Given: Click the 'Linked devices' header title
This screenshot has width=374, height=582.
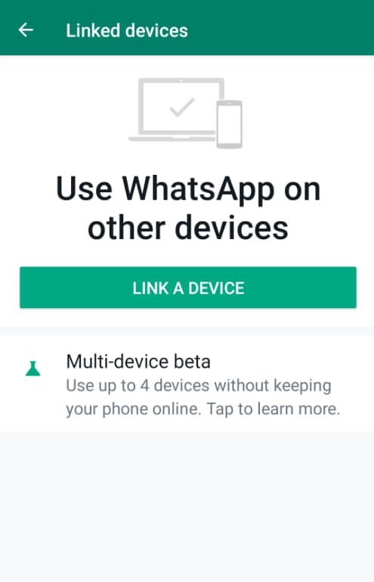Looking at the screenshot, I should coord(127,30).
